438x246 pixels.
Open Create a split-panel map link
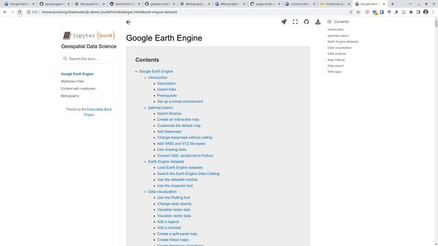tap(177, 234)
